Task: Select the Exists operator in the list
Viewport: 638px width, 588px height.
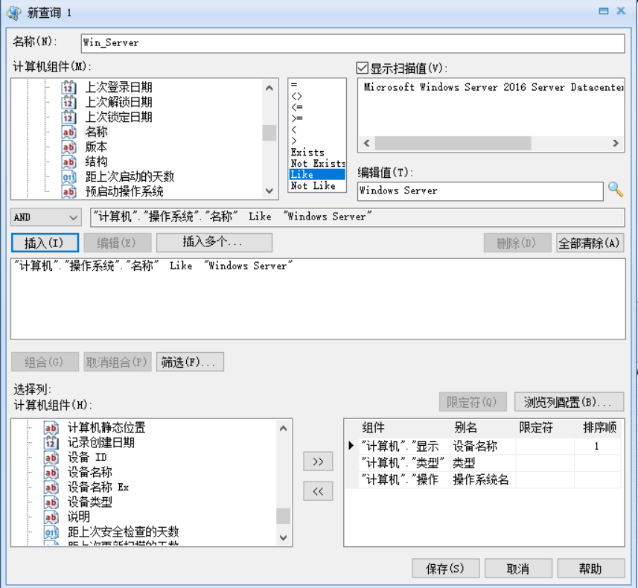Action: pos(307,152)
